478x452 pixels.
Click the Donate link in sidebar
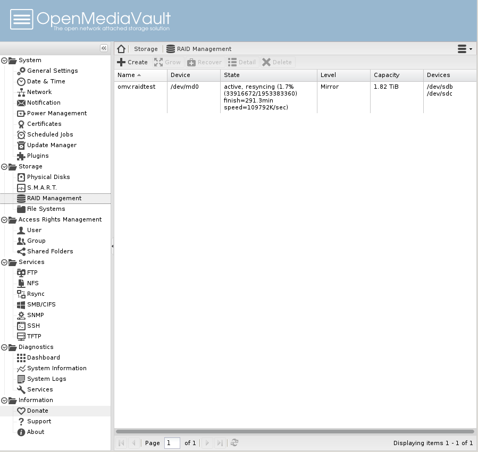coord(37,411)
